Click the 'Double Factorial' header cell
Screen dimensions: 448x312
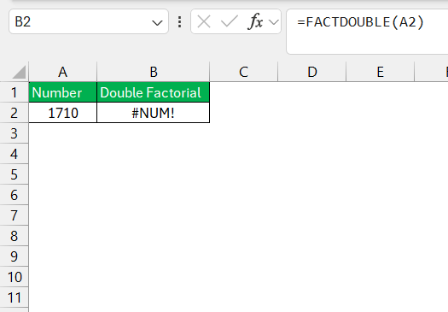[x=154, y=92]
